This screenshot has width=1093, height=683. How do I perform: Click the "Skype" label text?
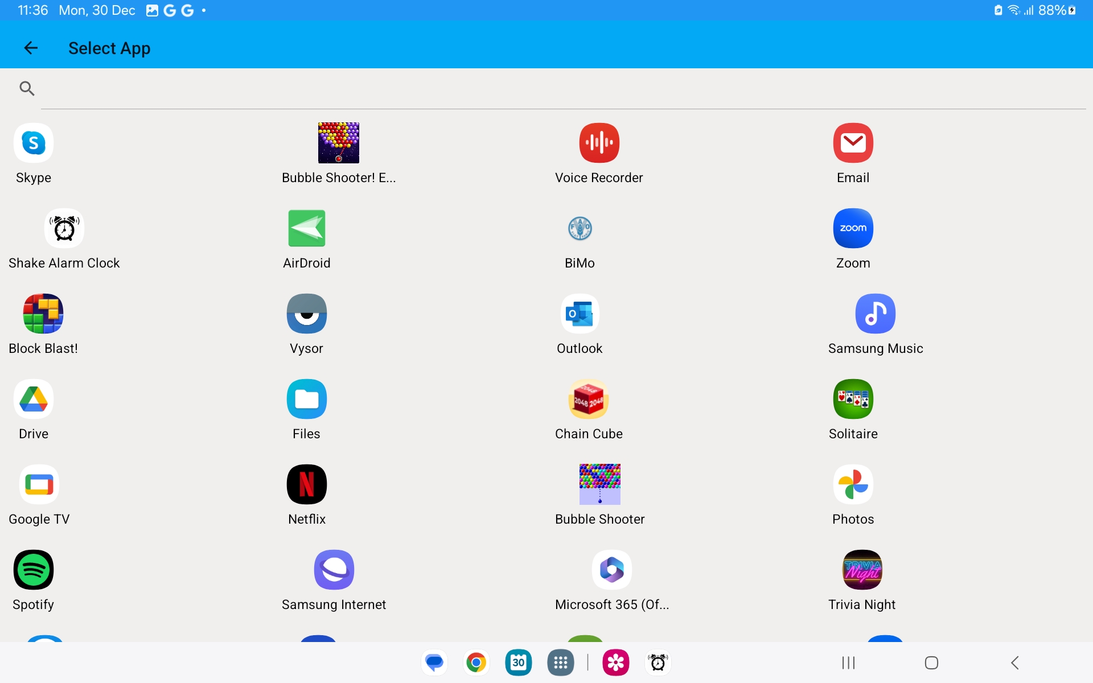[34, 178]
